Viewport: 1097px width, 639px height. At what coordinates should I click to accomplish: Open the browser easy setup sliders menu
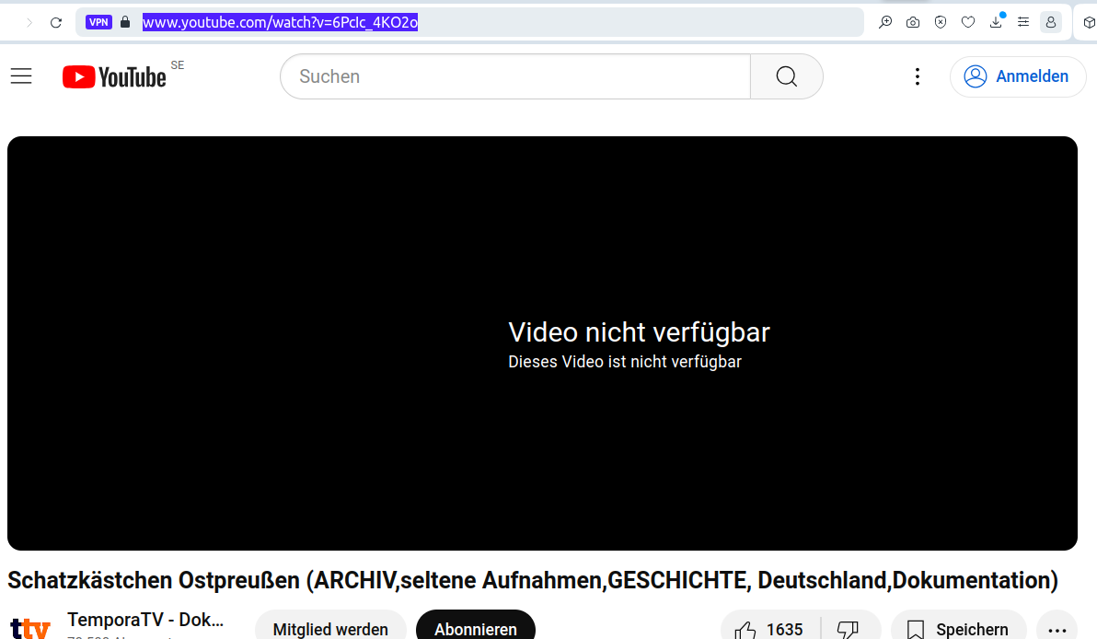1023,22
